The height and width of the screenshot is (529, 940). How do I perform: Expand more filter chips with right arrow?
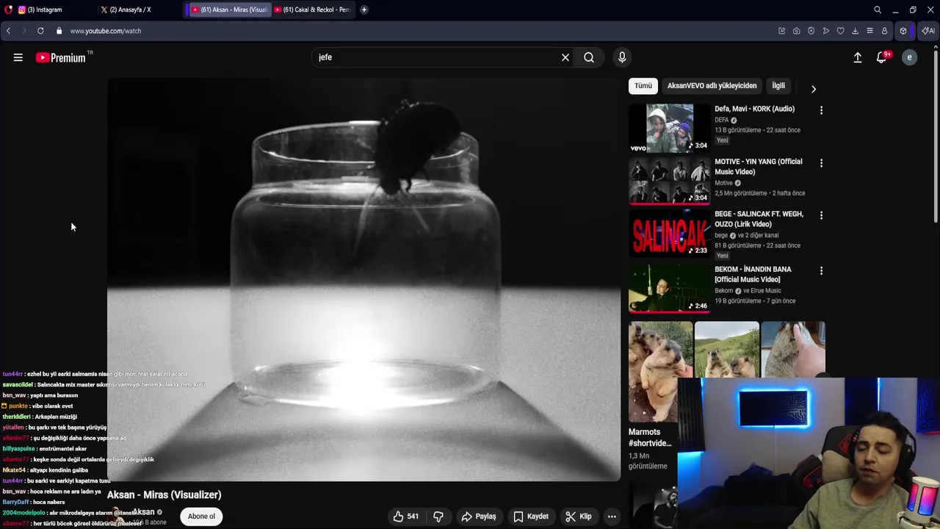tap(813, 89)
